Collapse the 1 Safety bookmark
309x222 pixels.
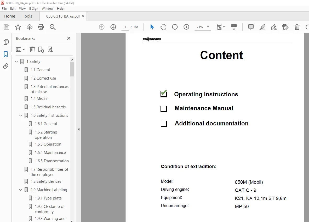[16, 62]
